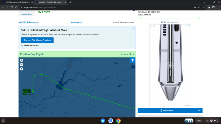Screen dimensions: 221x124
Task: Close the MAGIC01 Flight Tracking tab
Action: [x=65, y=2]
